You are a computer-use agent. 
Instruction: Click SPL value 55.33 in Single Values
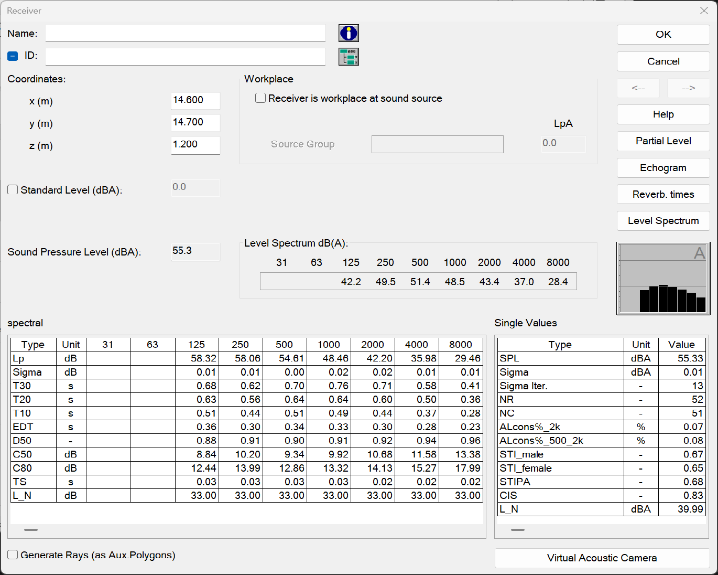682,358
